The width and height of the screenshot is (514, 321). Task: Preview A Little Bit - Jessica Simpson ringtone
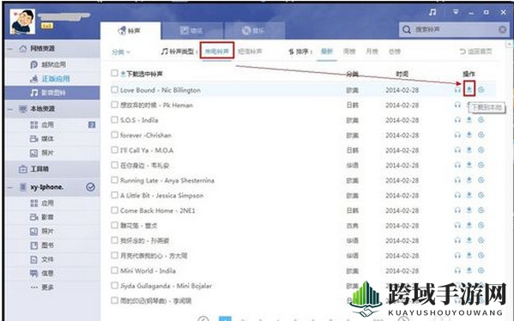457,196
